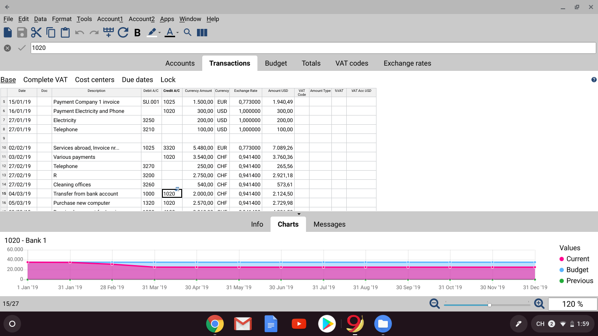This screenshot has width=598, height=336.
Task: Toggle Current series in chart legend
Action: [x=574, y=259]
